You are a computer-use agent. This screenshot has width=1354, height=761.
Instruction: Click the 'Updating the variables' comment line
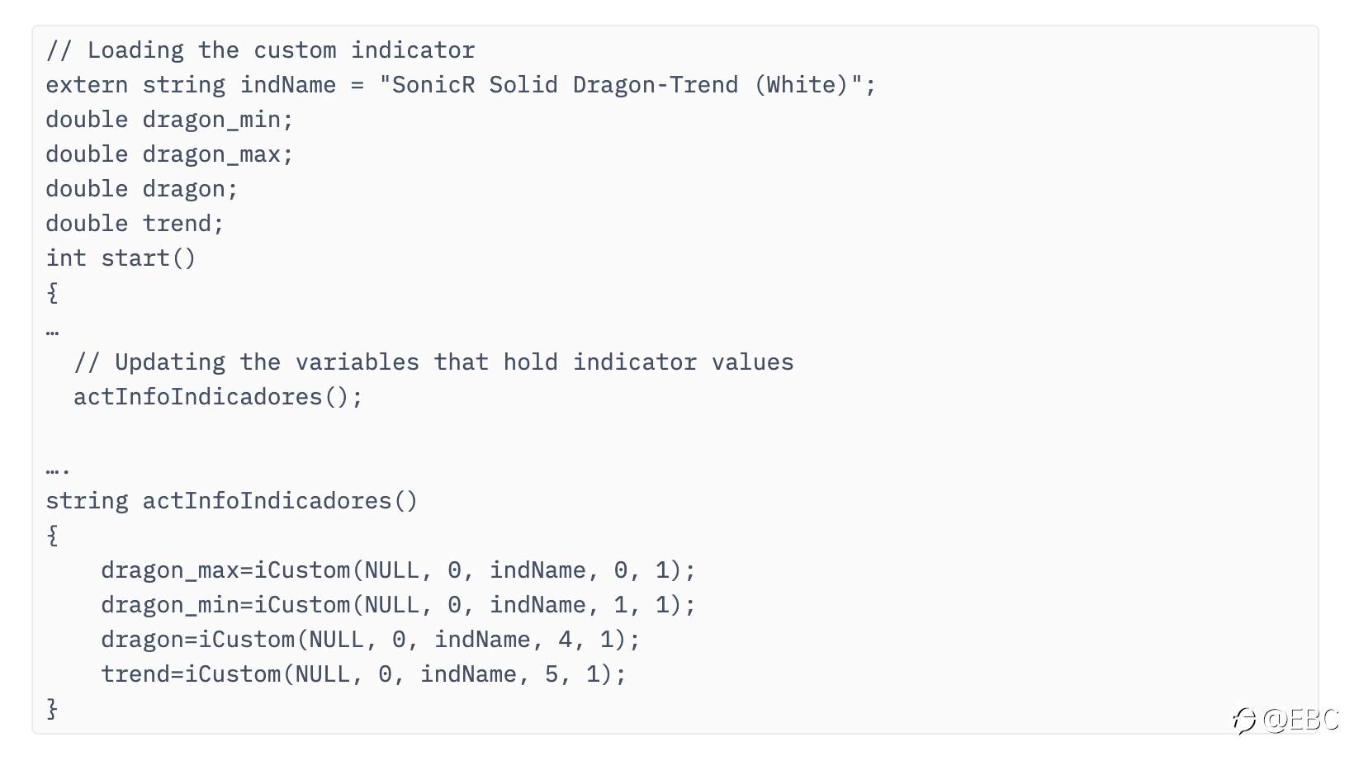pyautogui.click(x=433, y=362)
